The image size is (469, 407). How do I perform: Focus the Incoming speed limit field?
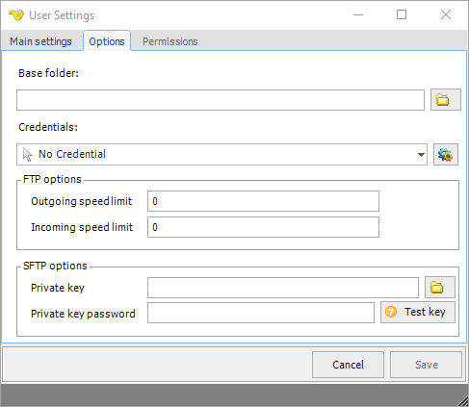coord(263,227)
